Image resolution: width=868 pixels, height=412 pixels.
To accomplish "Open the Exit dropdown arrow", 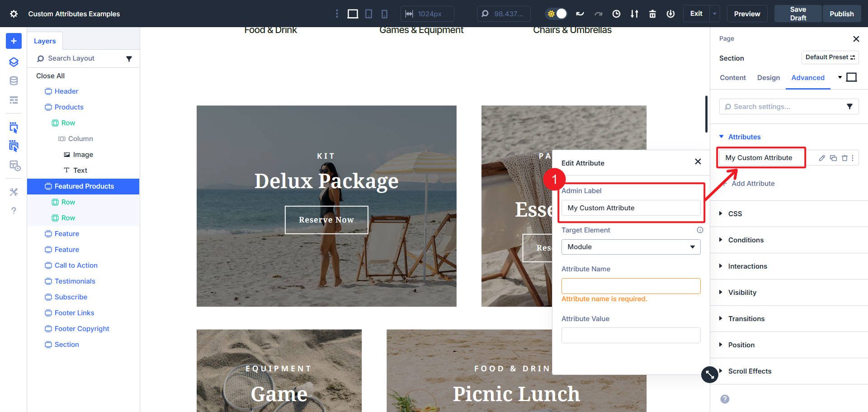I will point(713,14).
